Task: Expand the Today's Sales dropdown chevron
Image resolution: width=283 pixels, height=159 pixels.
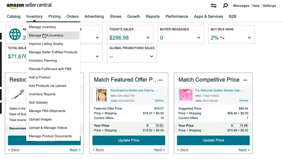Action: coord(148,38)
